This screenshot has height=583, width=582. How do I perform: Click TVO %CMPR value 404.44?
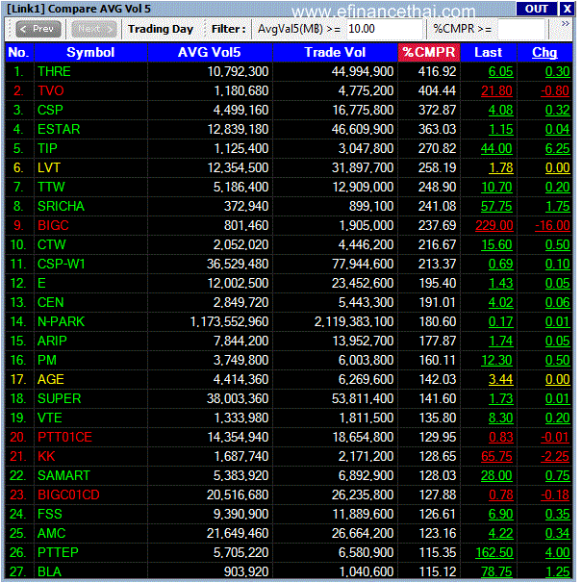click(x=437, y=90)
